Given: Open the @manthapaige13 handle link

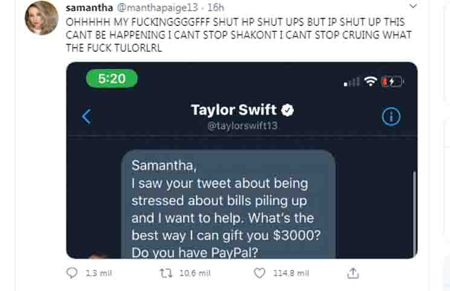Looking at the screenshot, I should 157,8.
